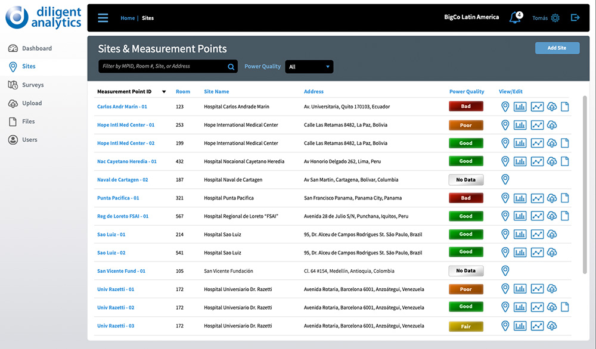Open Users in the sidebar
The image size is (596, 349).
tap(30, 140)
